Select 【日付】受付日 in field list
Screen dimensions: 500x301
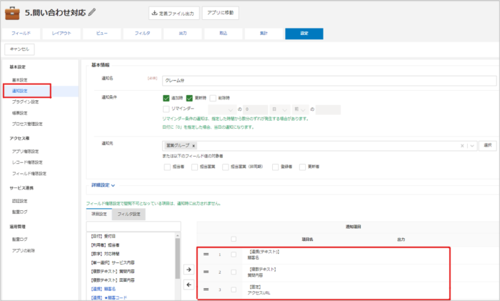tap(104, 236)
